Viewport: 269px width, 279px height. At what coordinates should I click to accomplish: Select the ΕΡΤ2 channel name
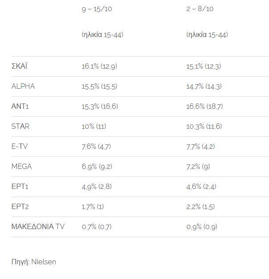20,207
